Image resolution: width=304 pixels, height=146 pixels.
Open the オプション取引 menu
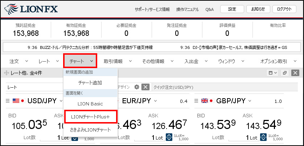pyautogui.click(x=278, y=61)
